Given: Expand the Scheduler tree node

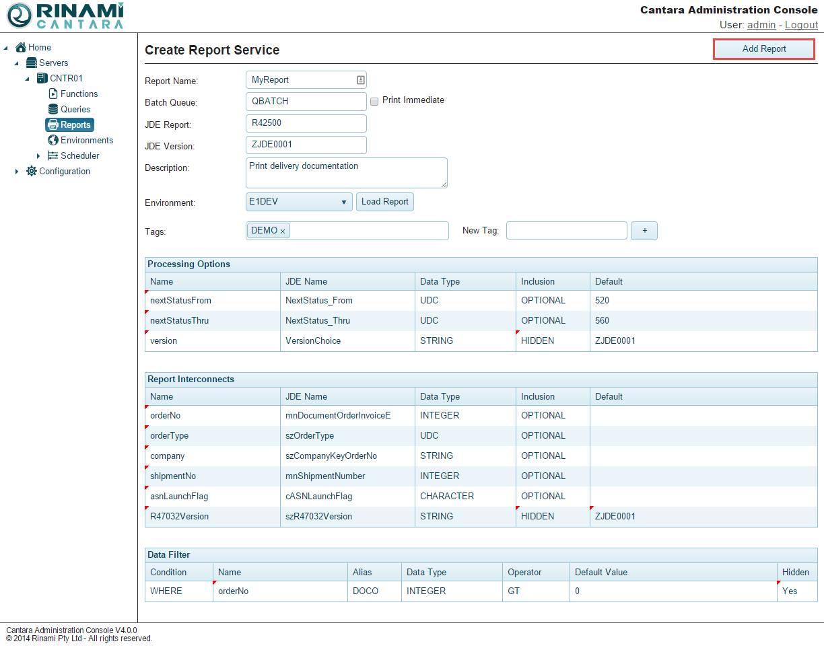Looking at the screenshot, I should click(38, 156).
